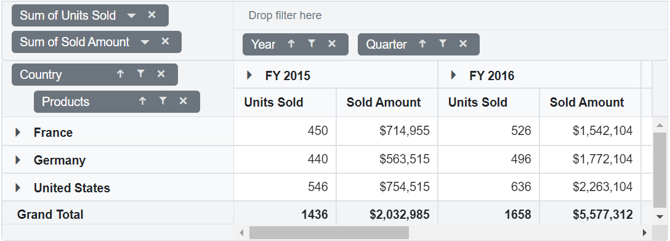Screen dimensions: 670x241
Task: Remove Sum of Units Sold value field
Action: pyautogui.click(x=151, y=15)
